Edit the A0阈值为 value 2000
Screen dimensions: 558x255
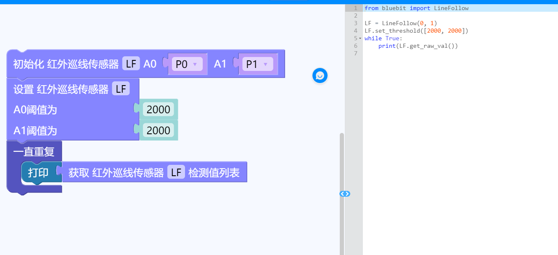tap(159, 109)
